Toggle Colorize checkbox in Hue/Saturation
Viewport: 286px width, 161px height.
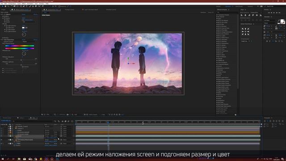click(23, 67)
